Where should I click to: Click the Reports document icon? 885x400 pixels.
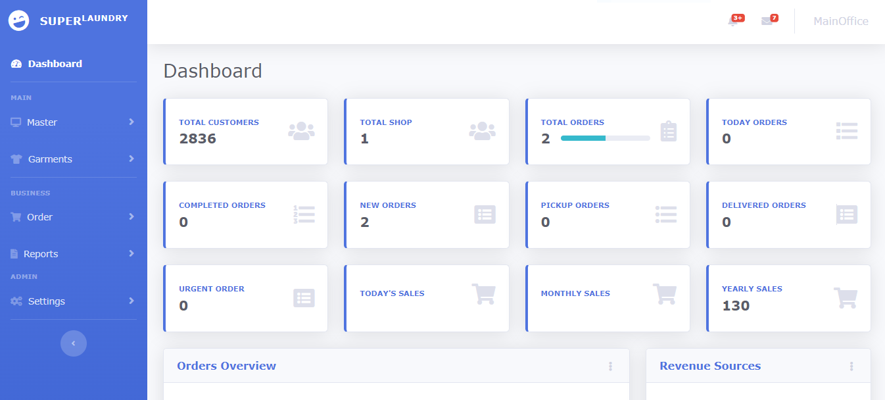point(14,254)
